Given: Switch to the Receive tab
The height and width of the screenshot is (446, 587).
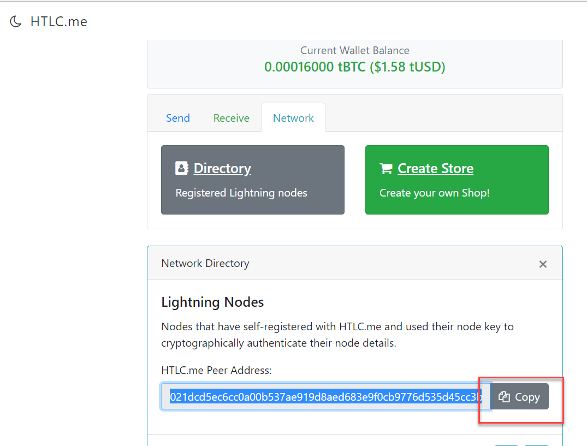Looking at the screenshot, I should [232, 118].
